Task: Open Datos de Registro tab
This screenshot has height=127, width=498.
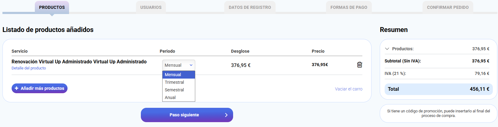Action: click(250, 7)
